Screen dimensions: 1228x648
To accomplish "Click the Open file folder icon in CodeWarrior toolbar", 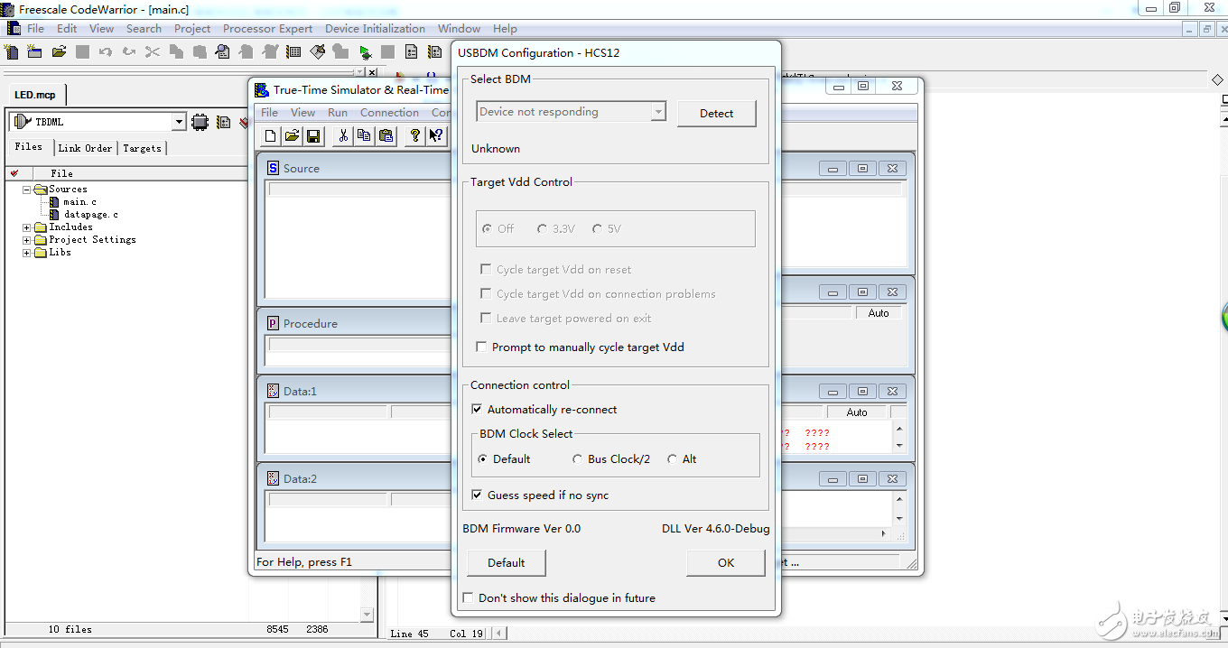I will pyautogui.click(x=59, y=51).
